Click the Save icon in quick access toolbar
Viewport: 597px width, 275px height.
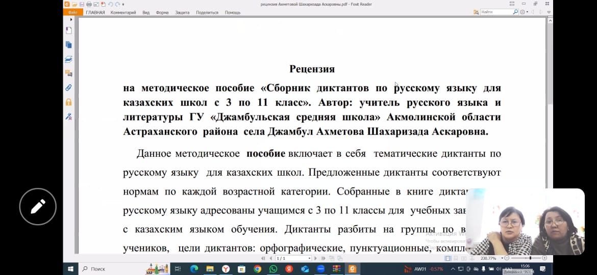pyautogui.click(x=82, y=4)
